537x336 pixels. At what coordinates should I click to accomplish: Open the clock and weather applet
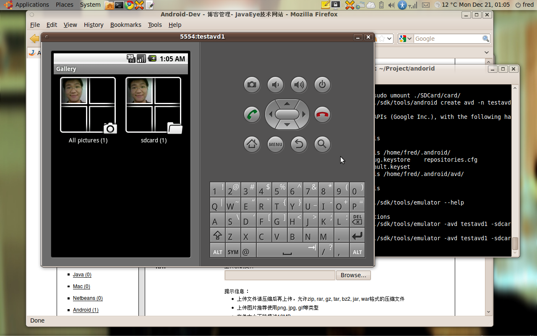472,5
